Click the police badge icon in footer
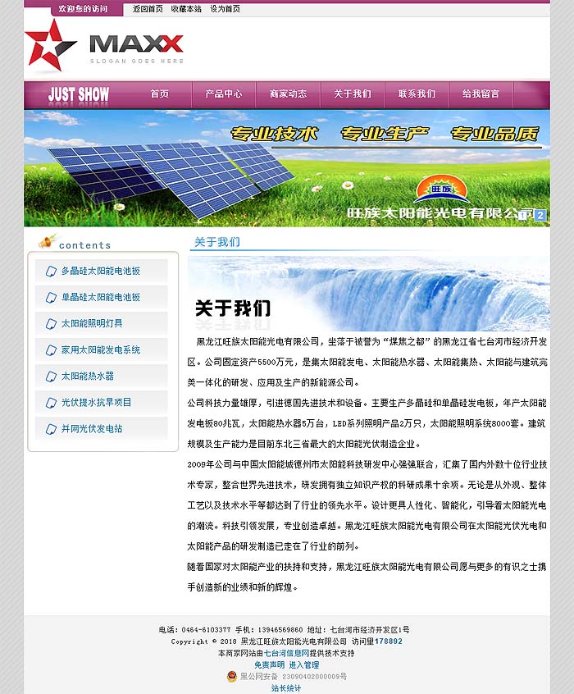The height and width of the screenshot is (694, 574). [231, 676]
